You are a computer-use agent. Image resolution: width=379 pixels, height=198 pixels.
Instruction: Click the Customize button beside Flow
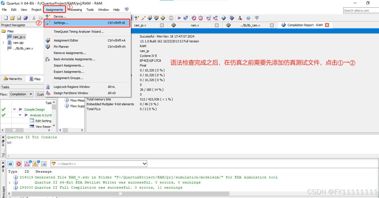click(40, 94)
